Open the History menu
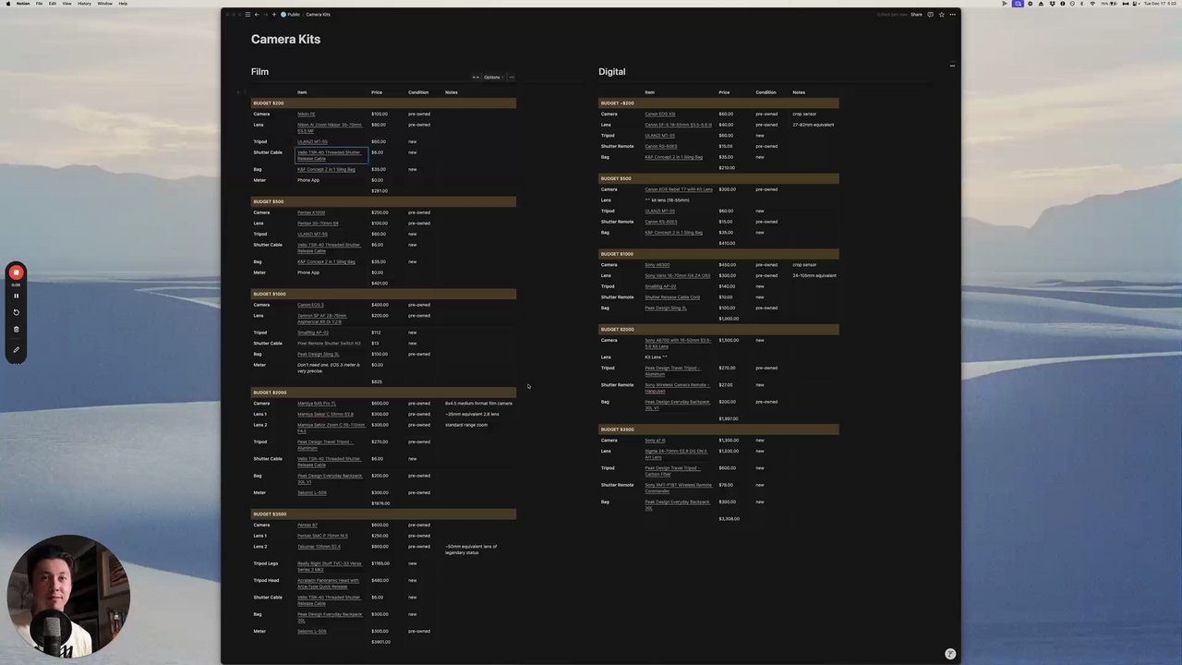This screenshot has width=1182, height=665. click(x=84, y=4)
